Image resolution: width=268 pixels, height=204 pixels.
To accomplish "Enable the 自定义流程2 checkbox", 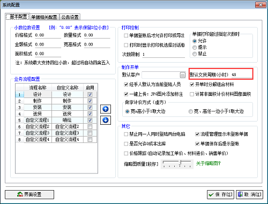I will [90, 127].
